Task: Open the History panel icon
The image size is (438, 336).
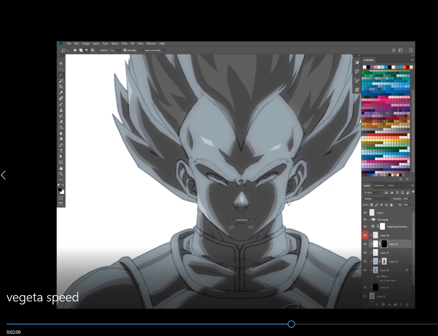Action: tap(357, 71)
